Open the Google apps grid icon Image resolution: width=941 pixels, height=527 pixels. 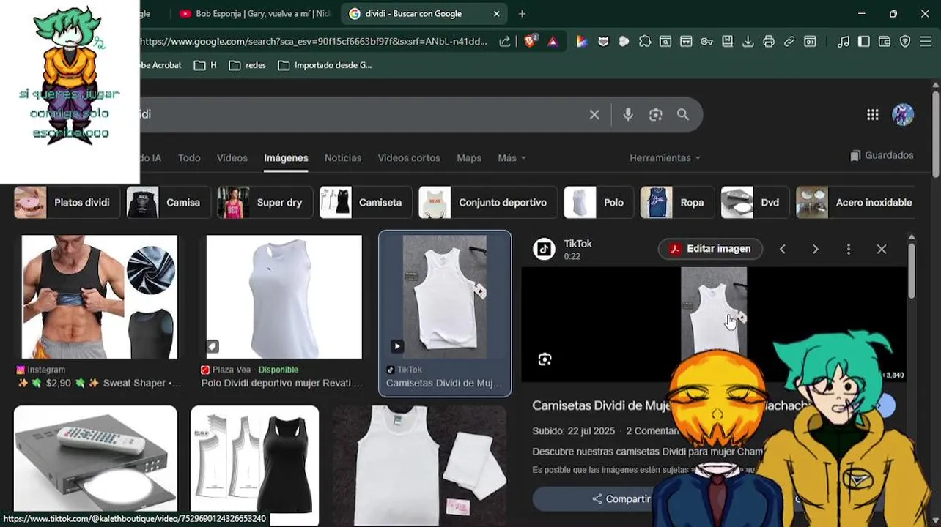click(x=872, y=114)
